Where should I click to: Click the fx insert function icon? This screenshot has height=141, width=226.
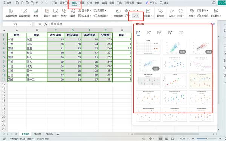coord(46,24)
